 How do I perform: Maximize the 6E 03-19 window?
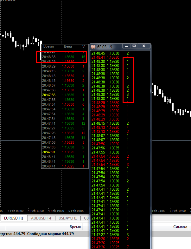pyautogui.click(x=134, y=46)
